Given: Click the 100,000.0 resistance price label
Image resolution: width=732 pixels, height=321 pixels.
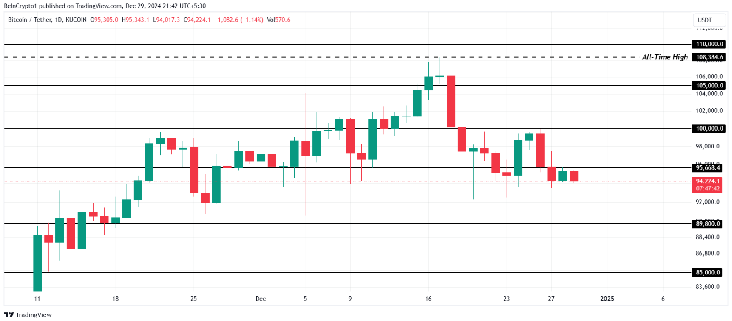Looking at the screenshot, I should coord(709,128).
